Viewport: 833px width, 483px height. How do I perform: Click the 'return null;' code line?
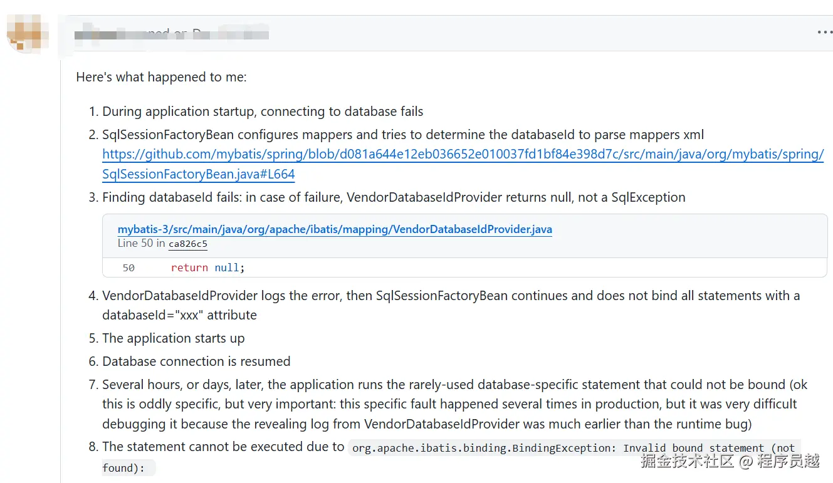[x=207, y=267]
